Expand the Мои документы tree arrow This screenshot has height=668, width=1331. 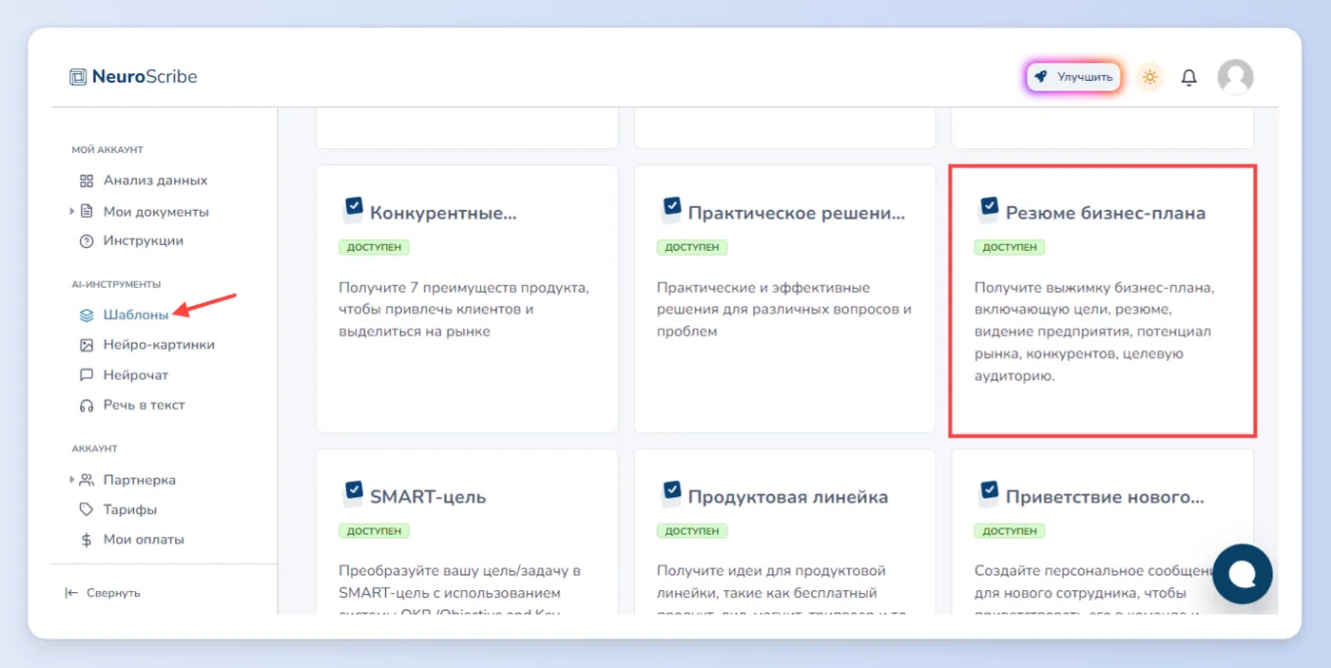click(72, 211)
